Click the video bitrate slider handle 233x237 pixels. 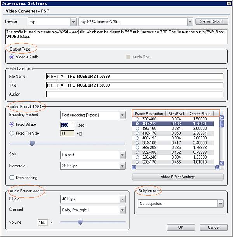click(x=32, y=143)
